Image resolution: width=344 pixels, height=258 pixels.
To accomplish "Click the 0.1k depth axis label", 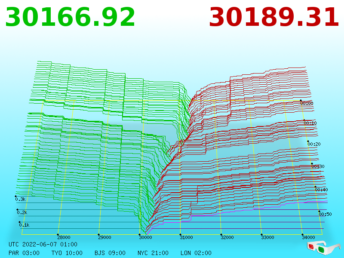I will (24, 225).
